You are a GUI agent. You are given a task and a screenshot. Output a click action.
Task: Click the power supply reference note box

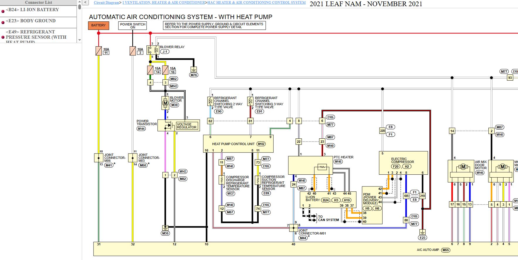point(214,26)
